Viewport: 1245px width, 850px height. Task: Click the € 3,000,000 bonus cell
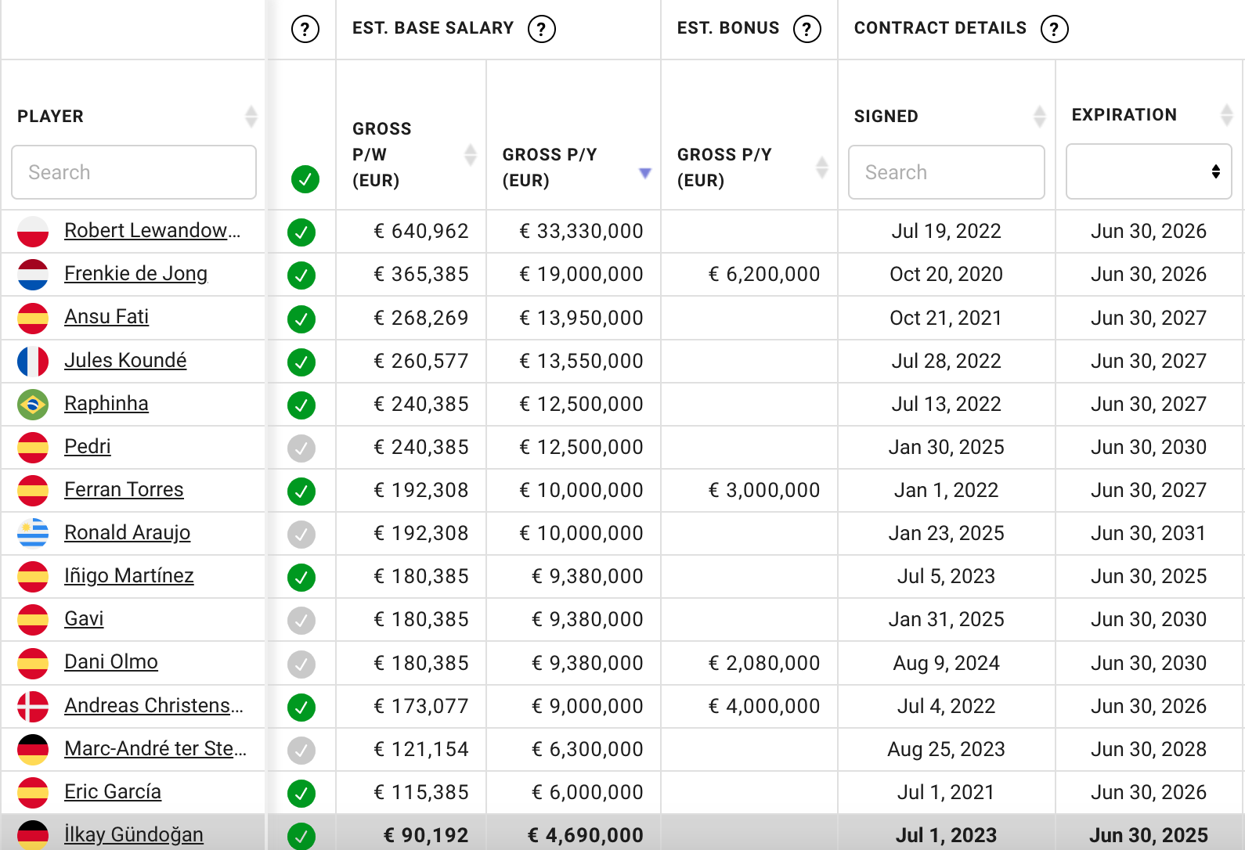[764, 491]
